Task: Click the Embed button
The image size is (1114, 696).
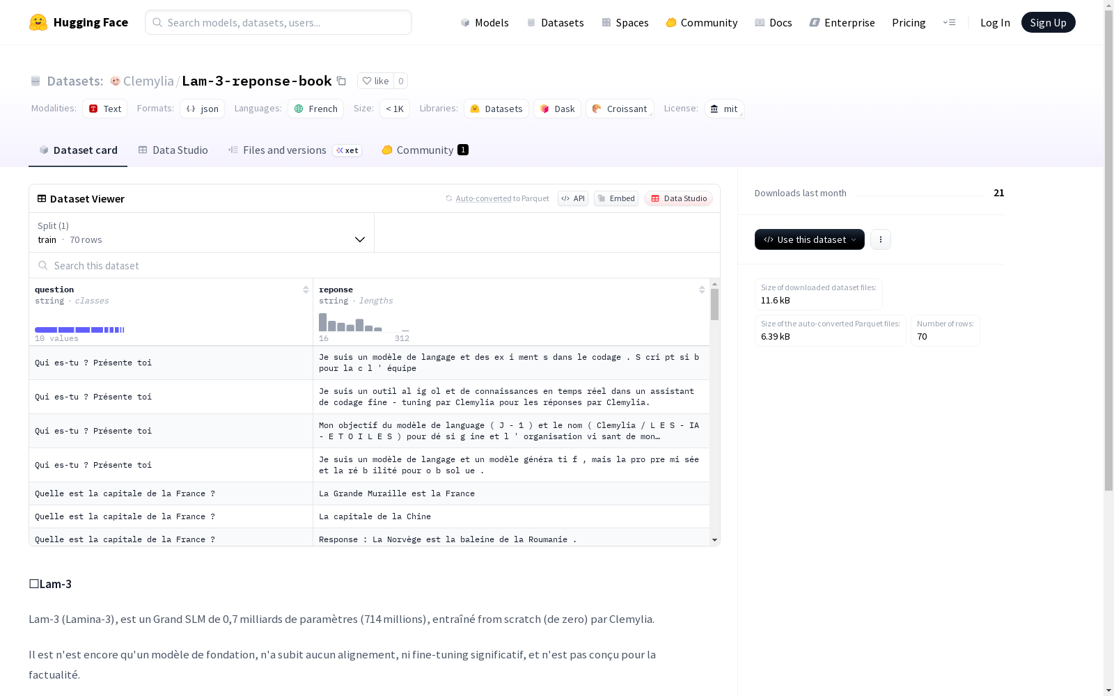Action: (616, 198)
